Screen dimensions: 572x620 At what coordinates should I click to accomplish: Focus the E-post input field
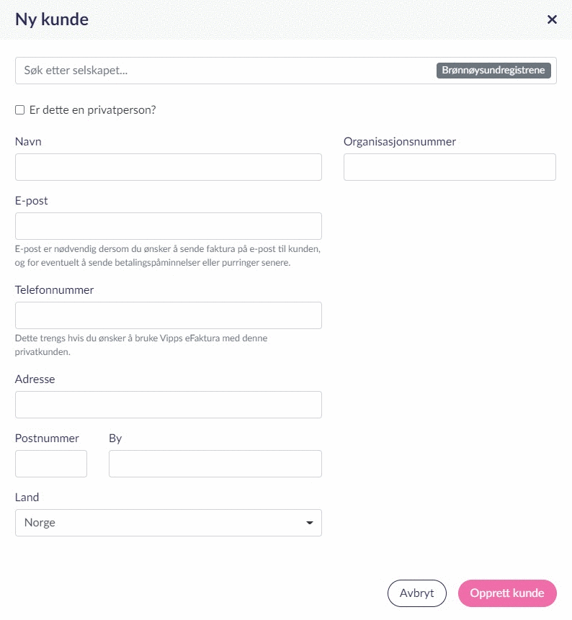[x=168, y=226]
